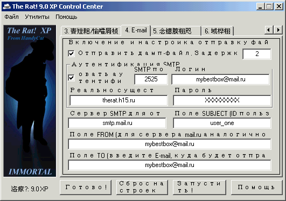Image resolution: width=286 pixels, height=201 pixels.
Task: Click The Rat! XP silhouette banner image
Action: [30, 101]
